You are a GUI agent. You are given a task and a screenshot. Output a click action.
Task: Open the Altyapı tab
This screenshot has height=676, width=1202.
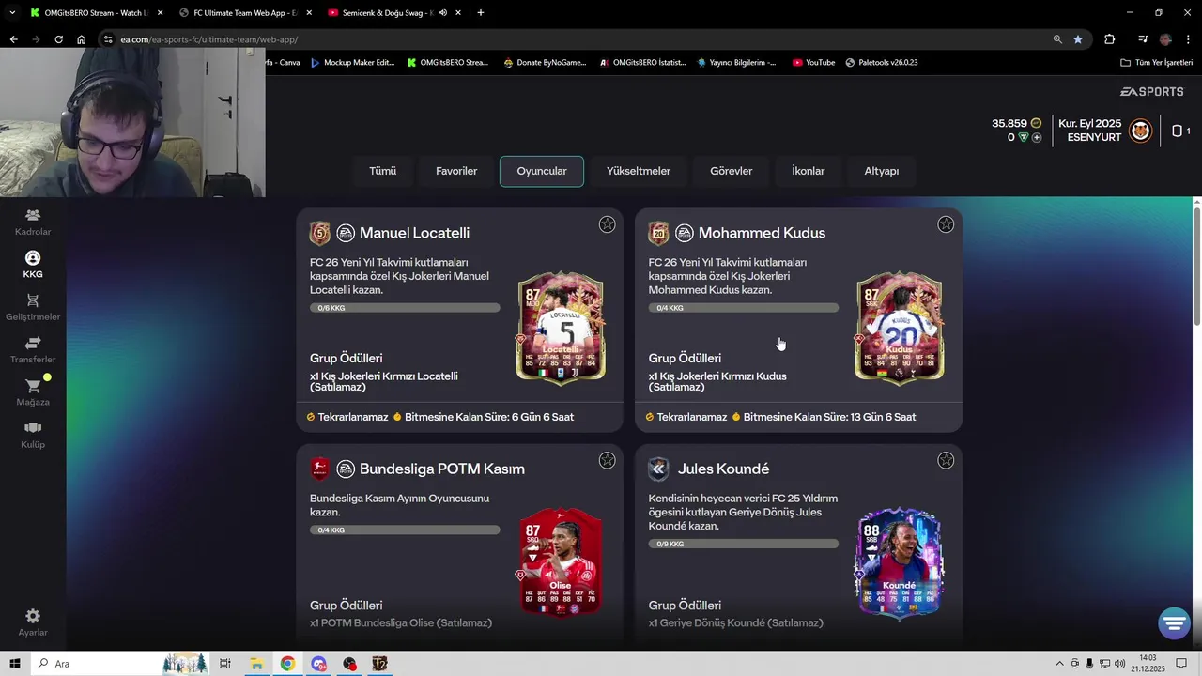tap(882, 171)
